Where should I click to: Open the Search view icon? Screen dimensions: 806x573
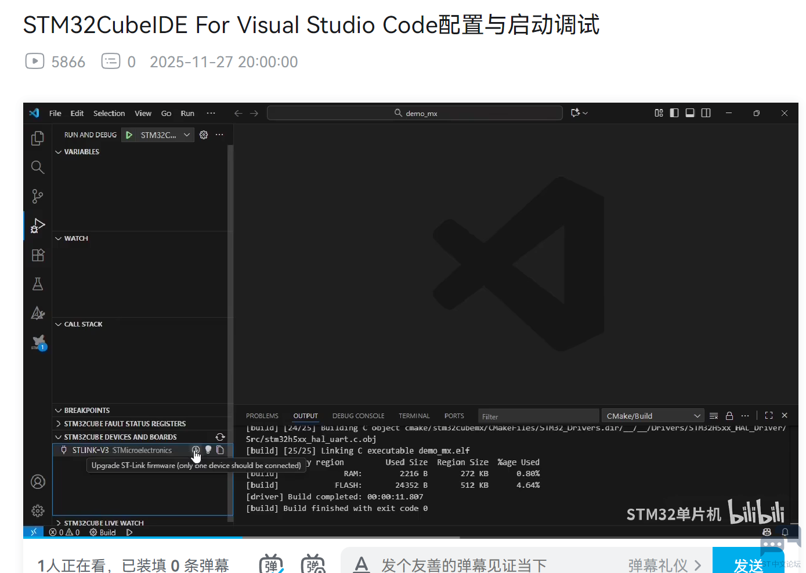coord(38,168)
